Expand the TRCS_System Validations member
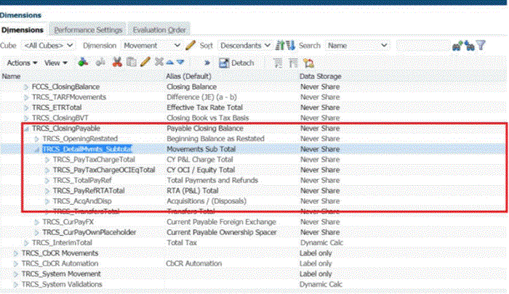This screenshot has width=509, height=294. tap(15, 285)
